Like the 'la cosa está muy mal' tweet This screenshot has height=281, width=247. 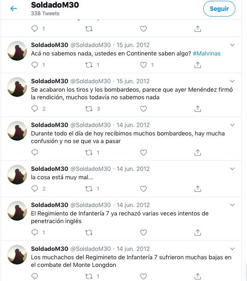143,189
